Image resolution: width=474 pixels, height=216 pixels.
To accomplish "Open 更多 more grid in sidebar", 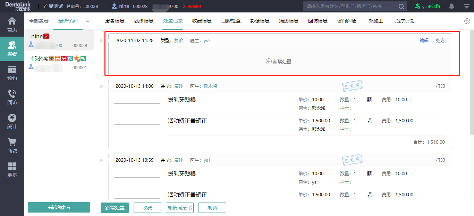I will [12, 170].
